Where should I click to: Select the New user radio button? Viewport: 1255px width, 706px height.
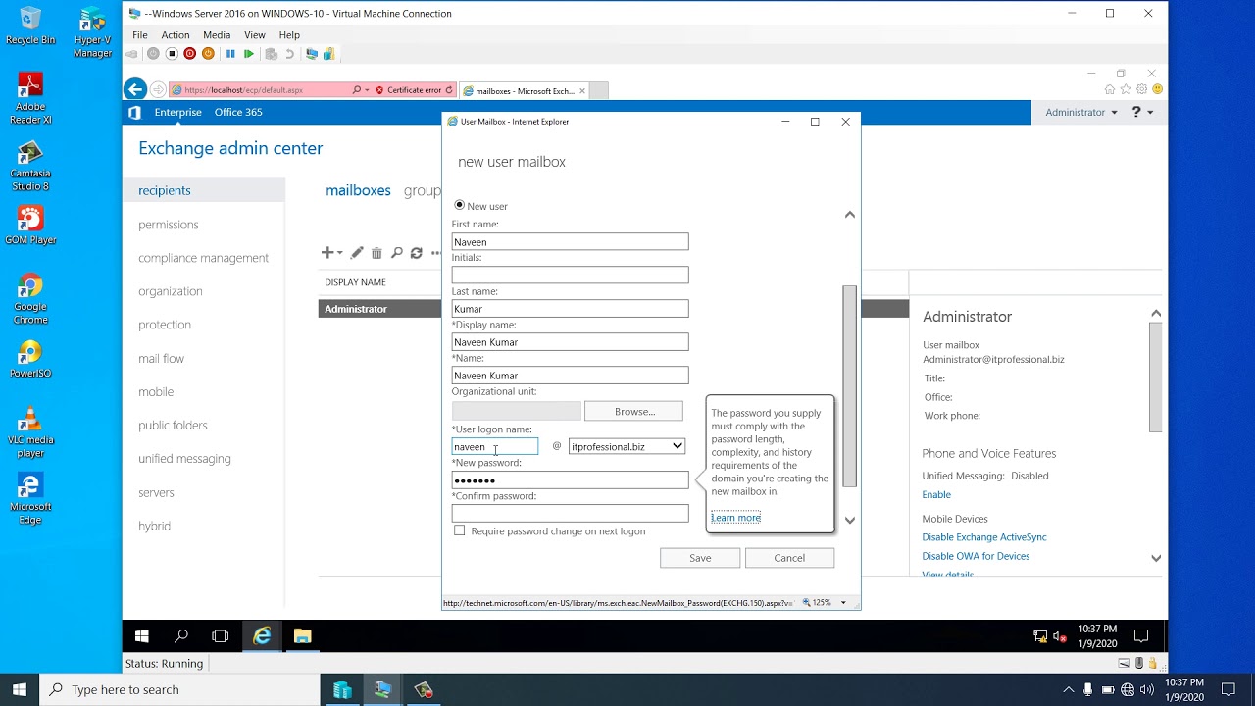[x=459, y=205]
